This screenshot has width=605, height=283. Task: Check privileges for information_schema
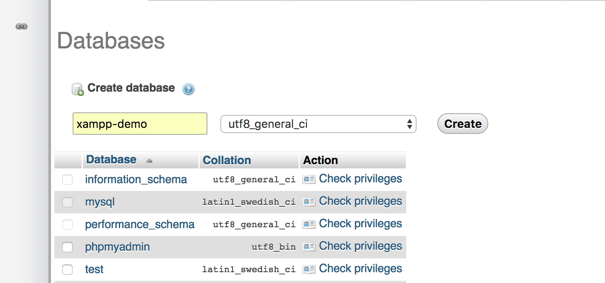click(360, 178)
